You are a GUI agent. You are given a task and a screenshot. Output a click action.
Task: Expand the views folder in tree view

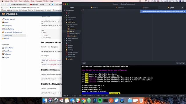click(x=65, y=43)
